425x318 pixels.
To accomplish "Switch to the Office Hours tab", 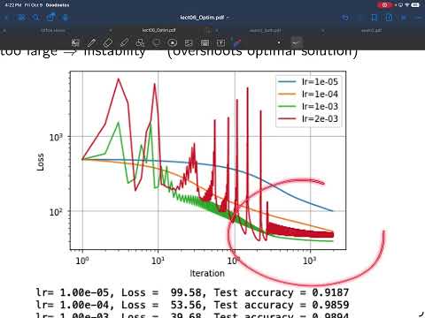I will click(x=53, y=30).
